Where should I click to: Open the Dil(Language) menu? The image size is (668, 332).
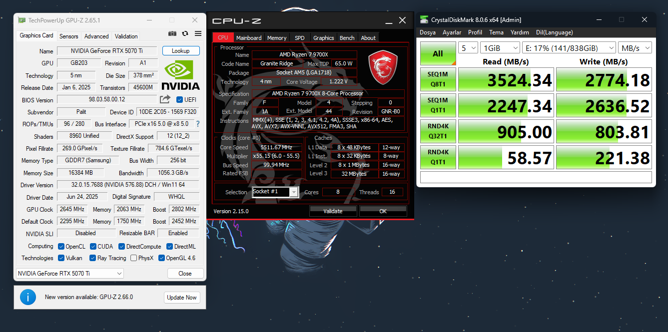[x=555, y=32]
